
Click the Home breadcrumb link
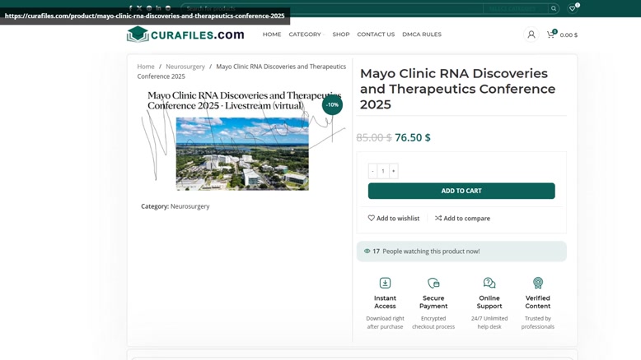(146, 67)
